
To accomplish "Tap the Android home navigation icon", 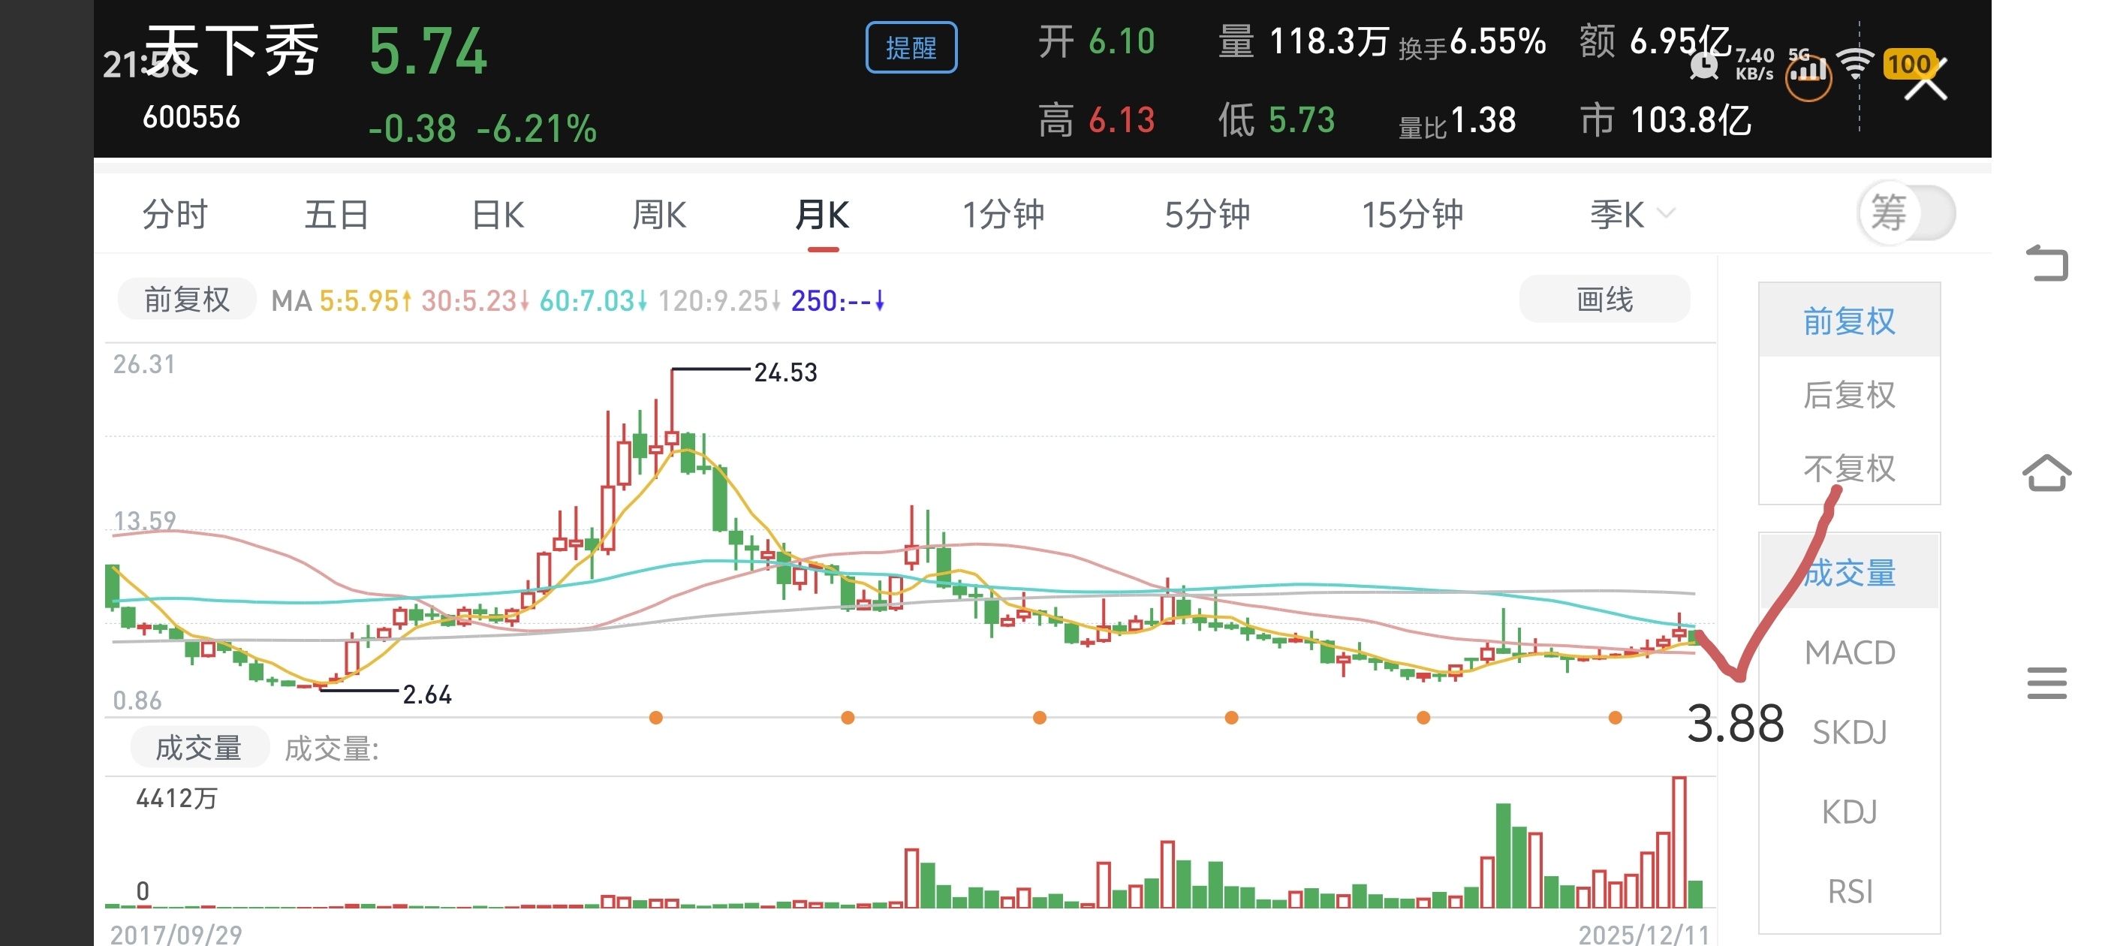I will 2046,472.
